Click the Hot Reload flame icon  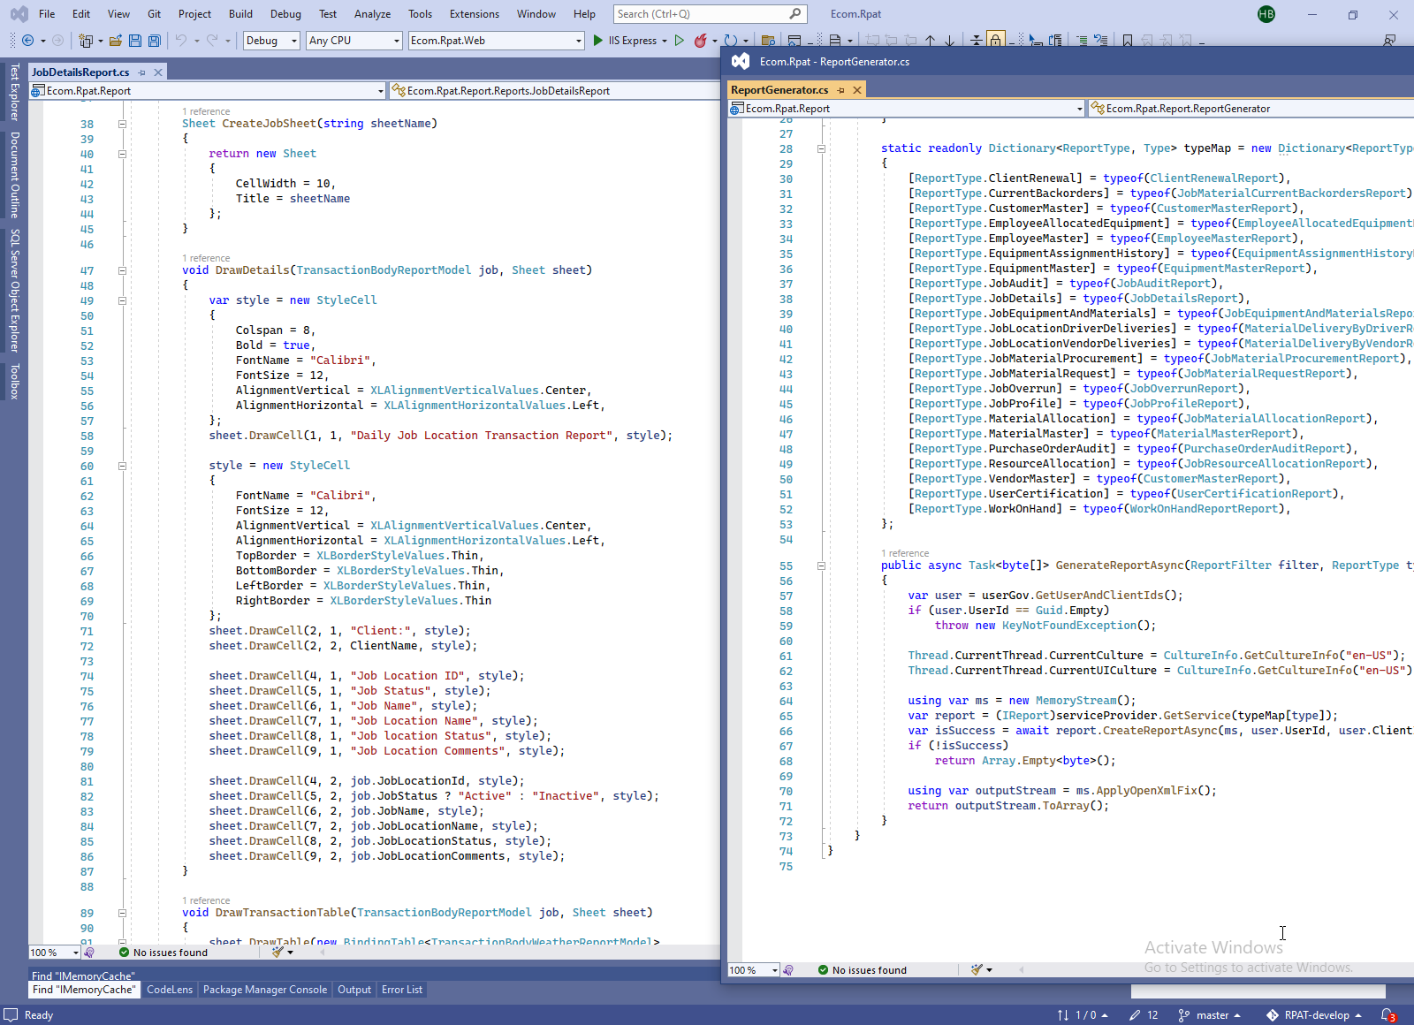(700, 41)
